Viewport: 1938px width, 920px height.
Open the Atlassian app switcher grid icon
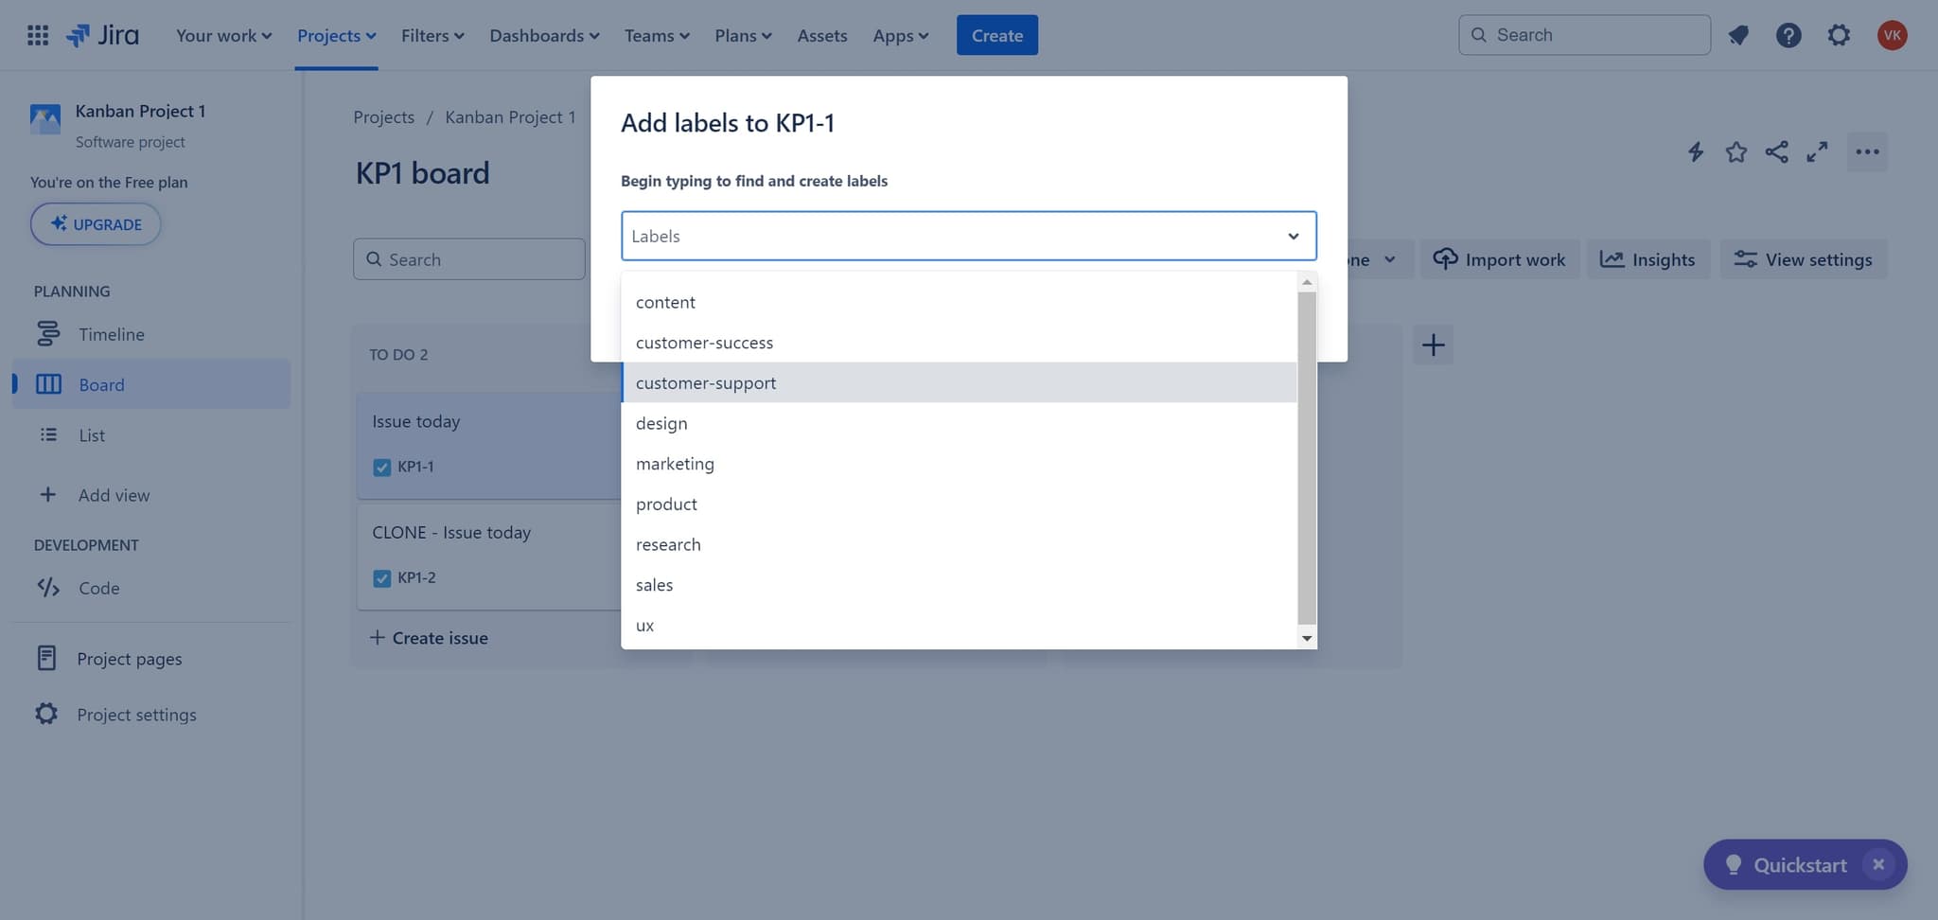38,35
